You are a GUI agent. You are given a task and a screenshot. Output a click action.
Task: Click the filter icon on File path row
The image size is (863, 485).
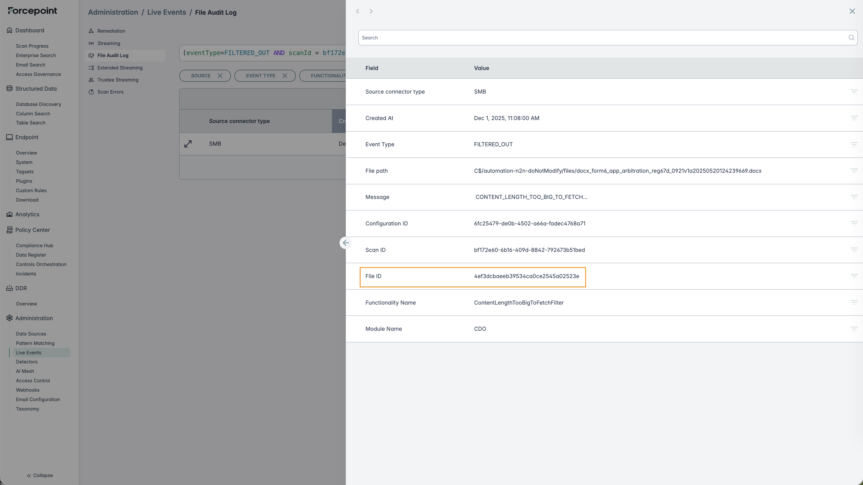(x=854, y=171)
